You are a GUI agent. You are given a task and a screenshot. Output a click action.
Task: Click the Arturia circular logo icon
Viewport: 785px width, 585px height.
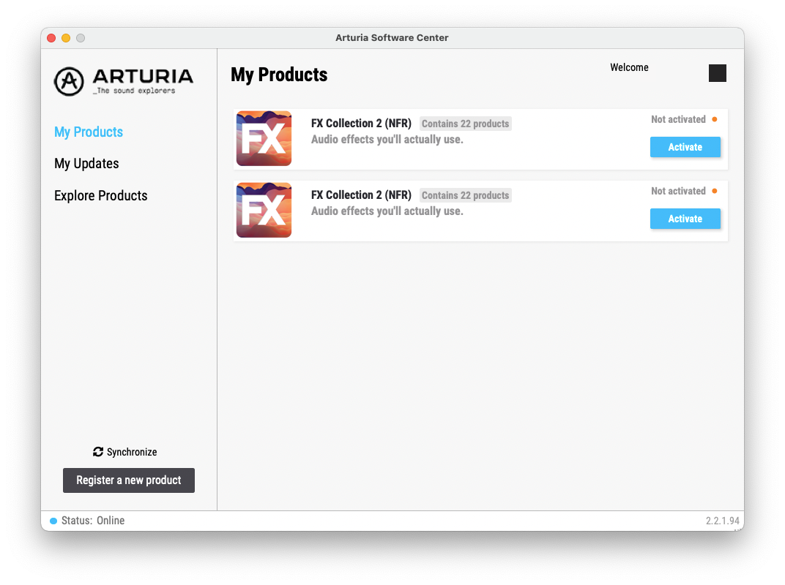(69, 81)
